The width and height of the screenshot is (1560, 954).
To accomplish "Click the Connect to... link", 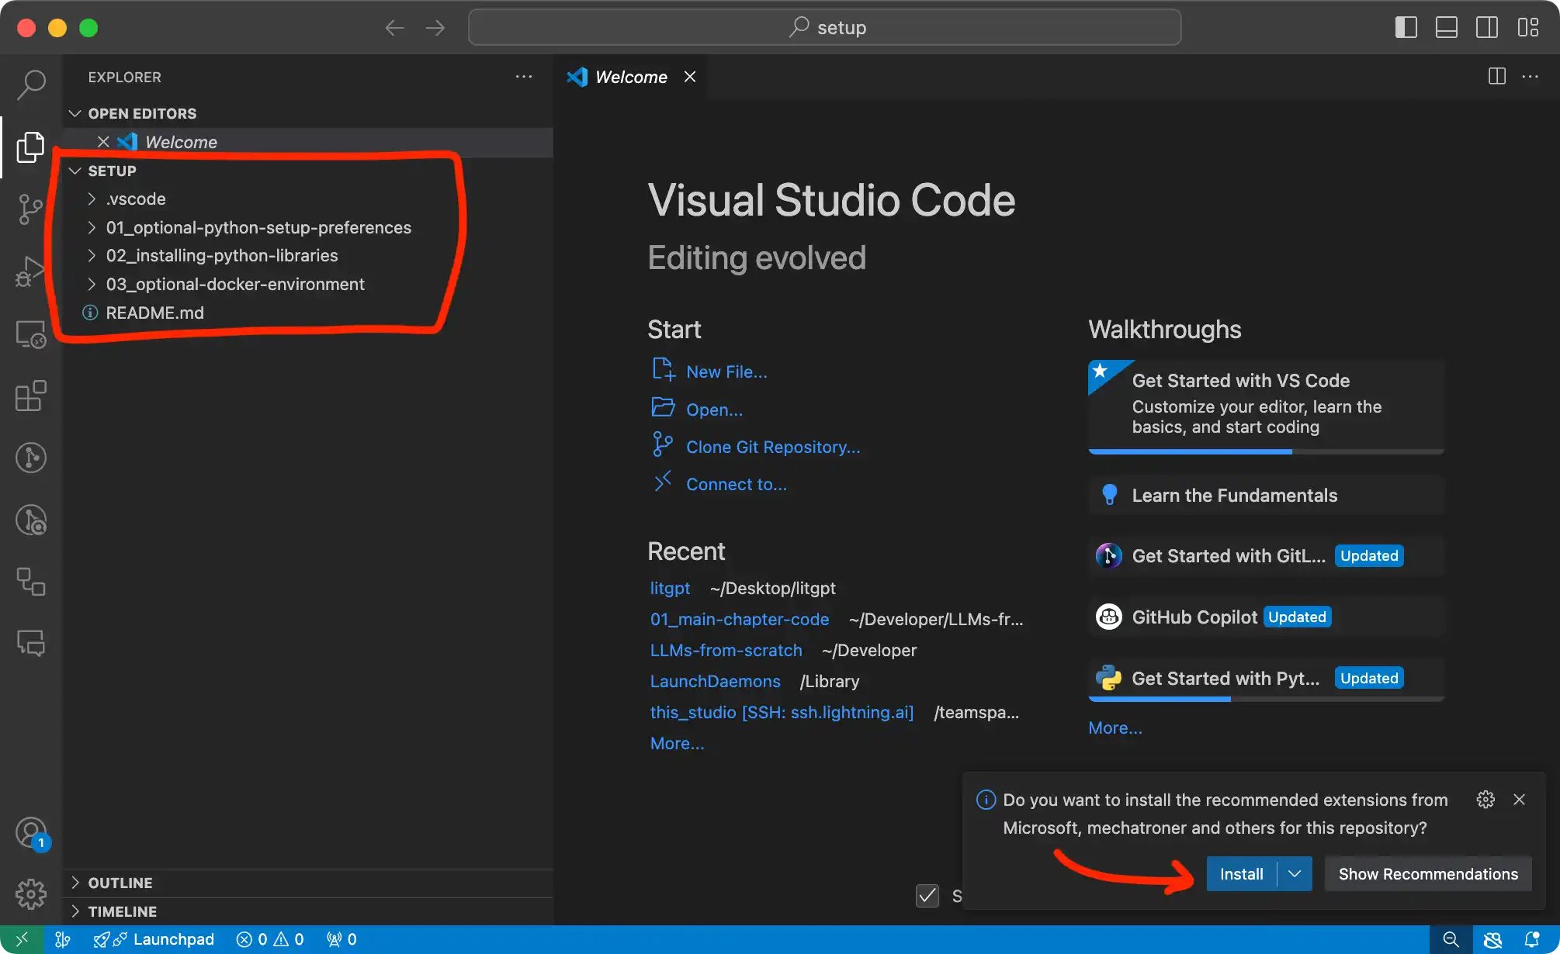I will (x=737, y=484).
